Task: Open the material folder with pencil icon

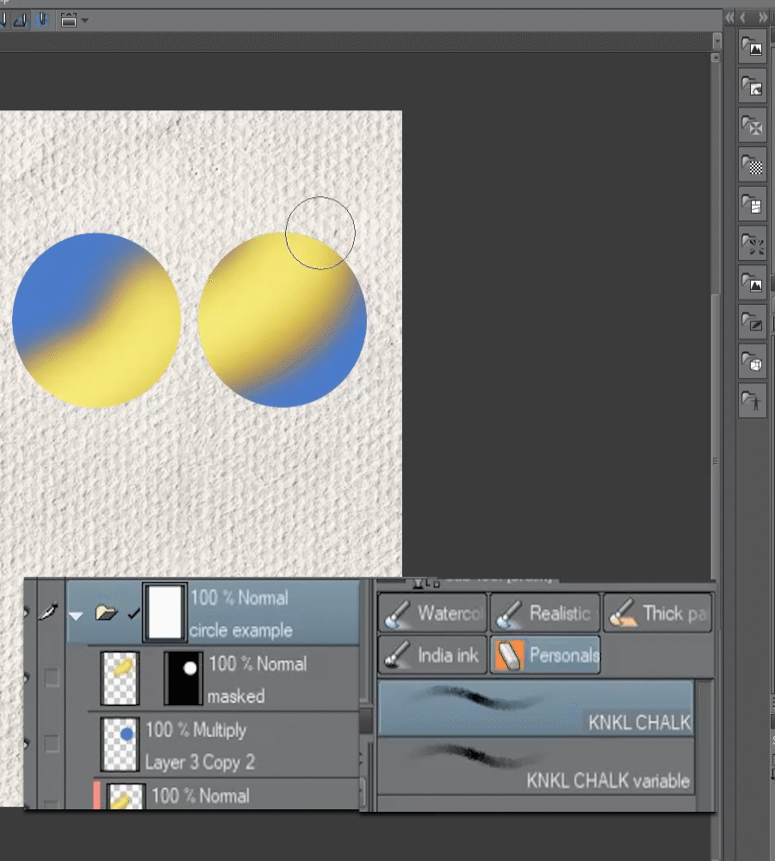Action: tap(753, 324)
